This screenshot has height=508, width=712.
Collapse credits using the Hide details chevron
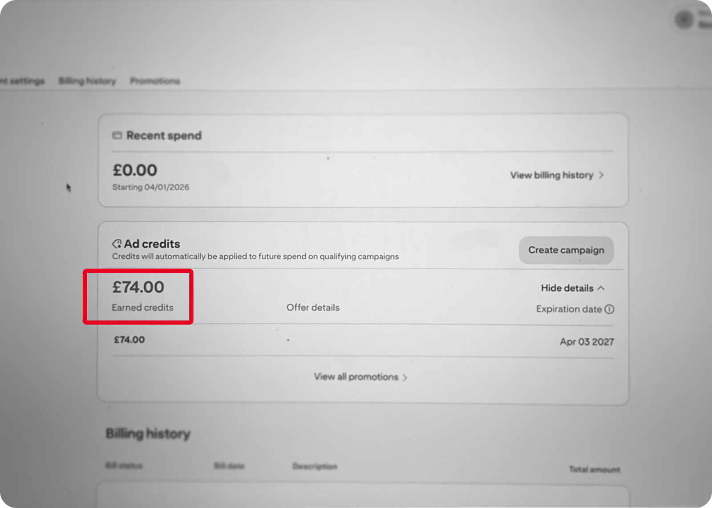(601, 288)
